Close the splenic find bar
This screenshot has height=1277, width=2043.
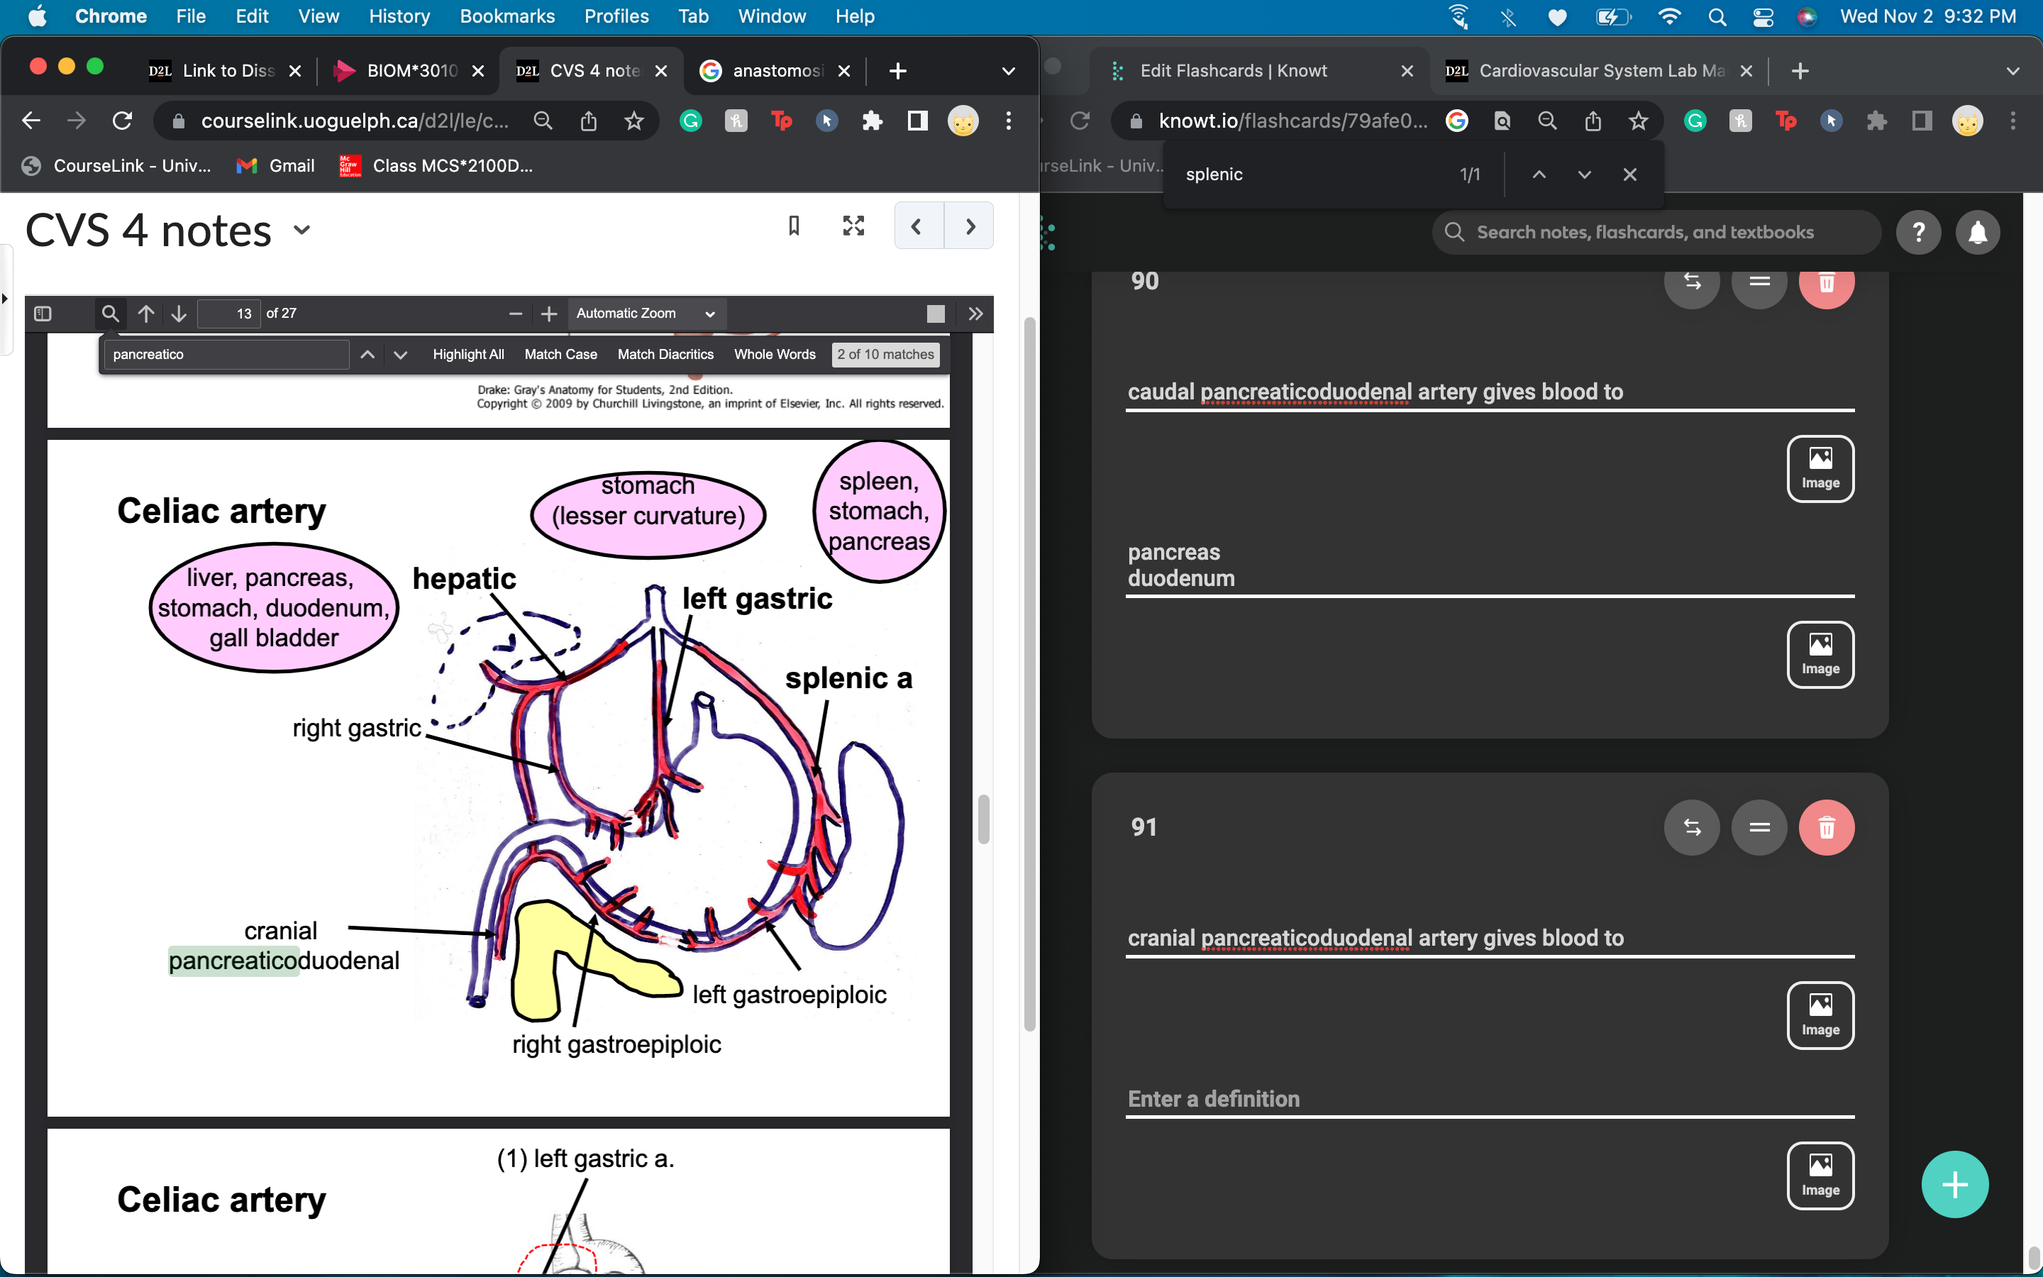pyautogui.click(x=1629, y=174)
